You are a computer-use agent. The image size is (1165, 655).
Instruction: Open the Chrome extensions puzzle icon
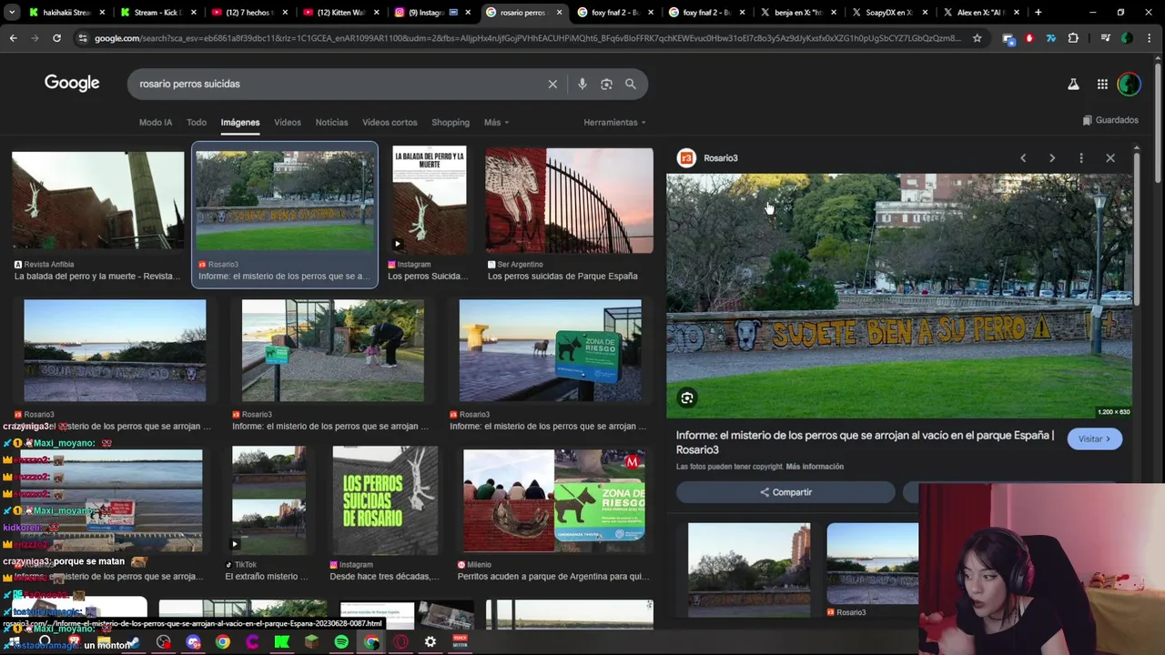[x=1073, y=38]
